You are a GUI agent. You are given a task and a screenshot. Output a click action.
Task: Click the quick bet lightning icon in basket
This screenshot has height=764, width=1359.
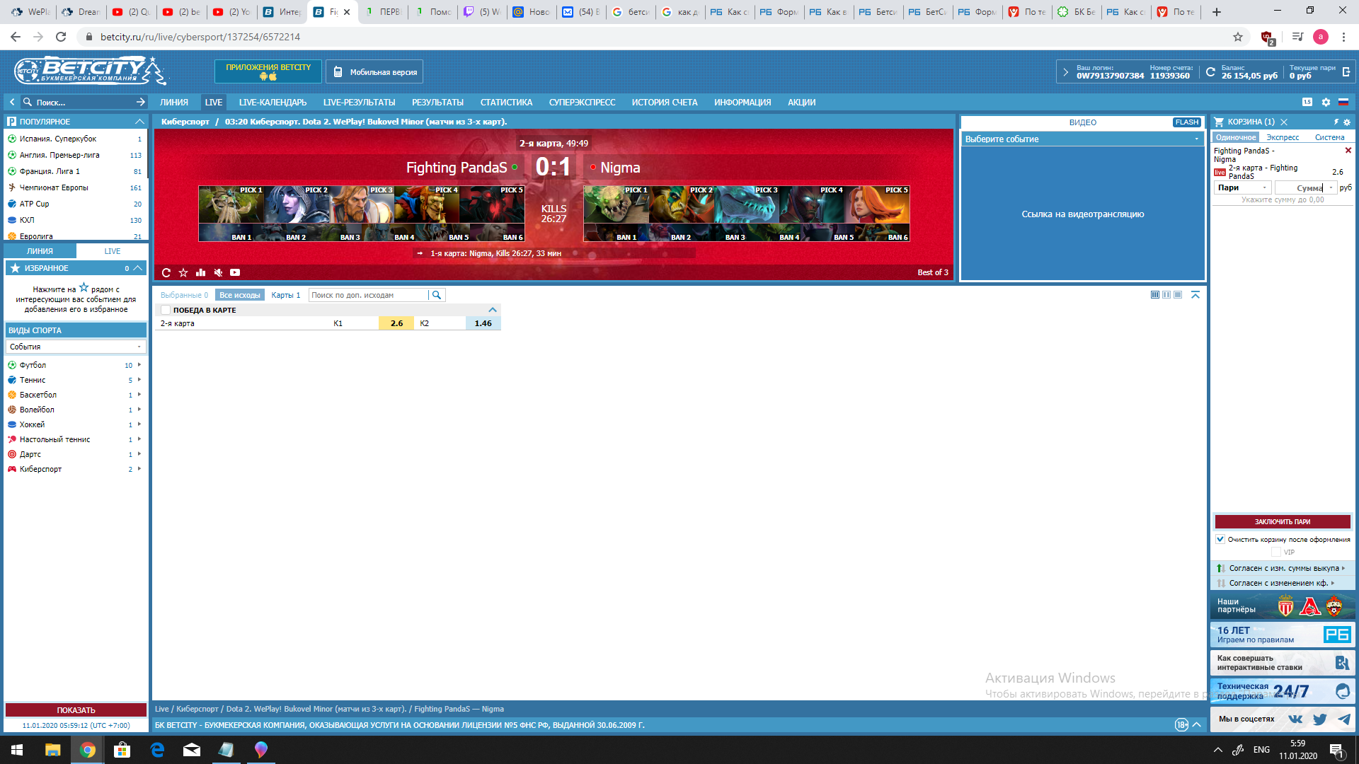pyautogui.click(x=1336, y=122)
